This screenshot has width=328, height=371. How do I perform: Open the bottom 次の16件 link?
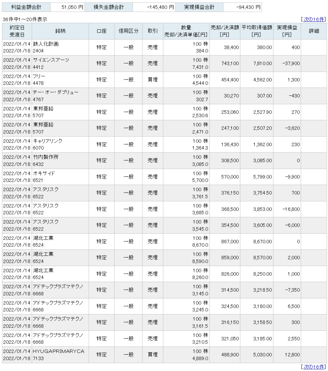coord(314,367)
